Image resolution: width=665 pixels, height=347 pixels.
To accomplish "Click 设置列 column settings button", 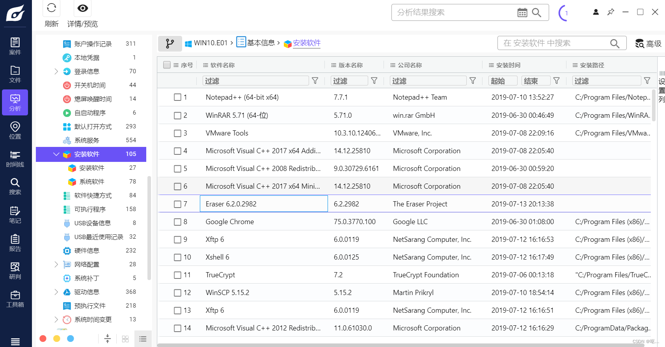I will point(661,87).
